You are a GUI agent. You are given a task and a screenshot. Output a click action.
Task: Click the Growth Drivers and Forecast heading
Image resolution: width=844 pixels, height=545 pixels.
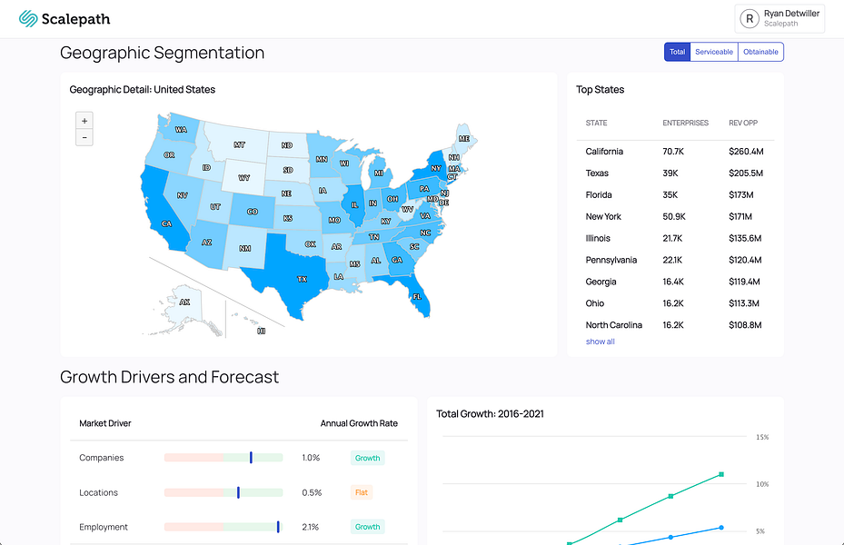point(170,377)
